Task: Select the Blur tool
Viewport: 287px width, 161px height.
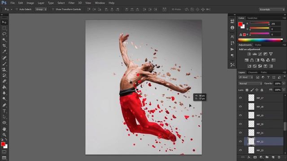Action: click(4, 93)
